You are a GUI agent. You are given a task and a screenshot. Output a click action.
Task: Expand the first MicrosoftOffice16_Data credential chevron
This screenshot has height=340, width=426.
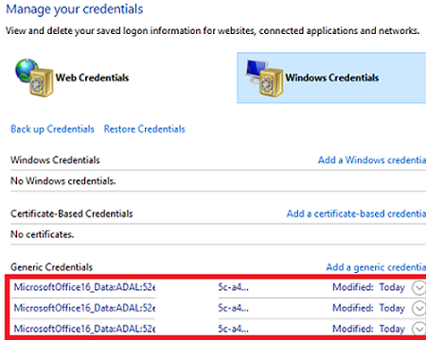coord(419,288)
